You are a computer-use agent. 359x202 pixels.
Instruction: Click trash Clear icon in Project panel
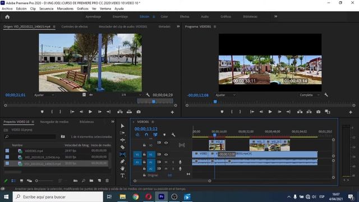pos(107,181)
